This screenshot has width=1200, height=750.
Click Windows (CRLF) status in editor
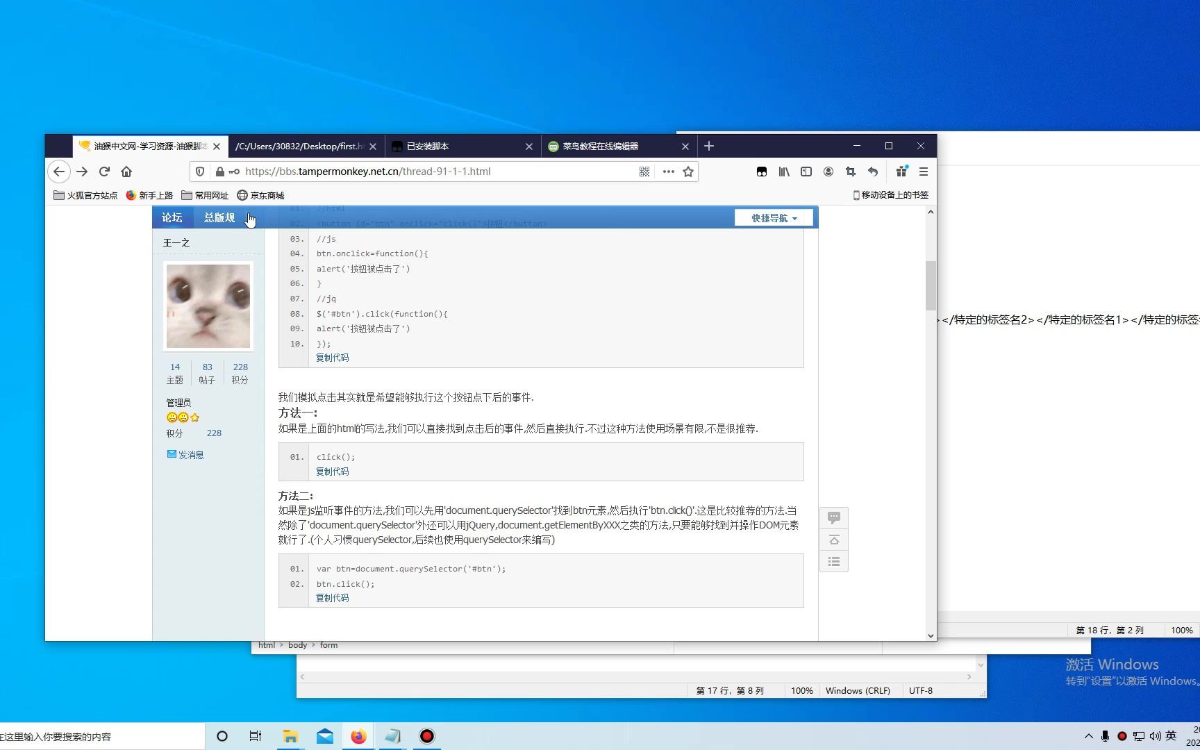click(858, 691)
